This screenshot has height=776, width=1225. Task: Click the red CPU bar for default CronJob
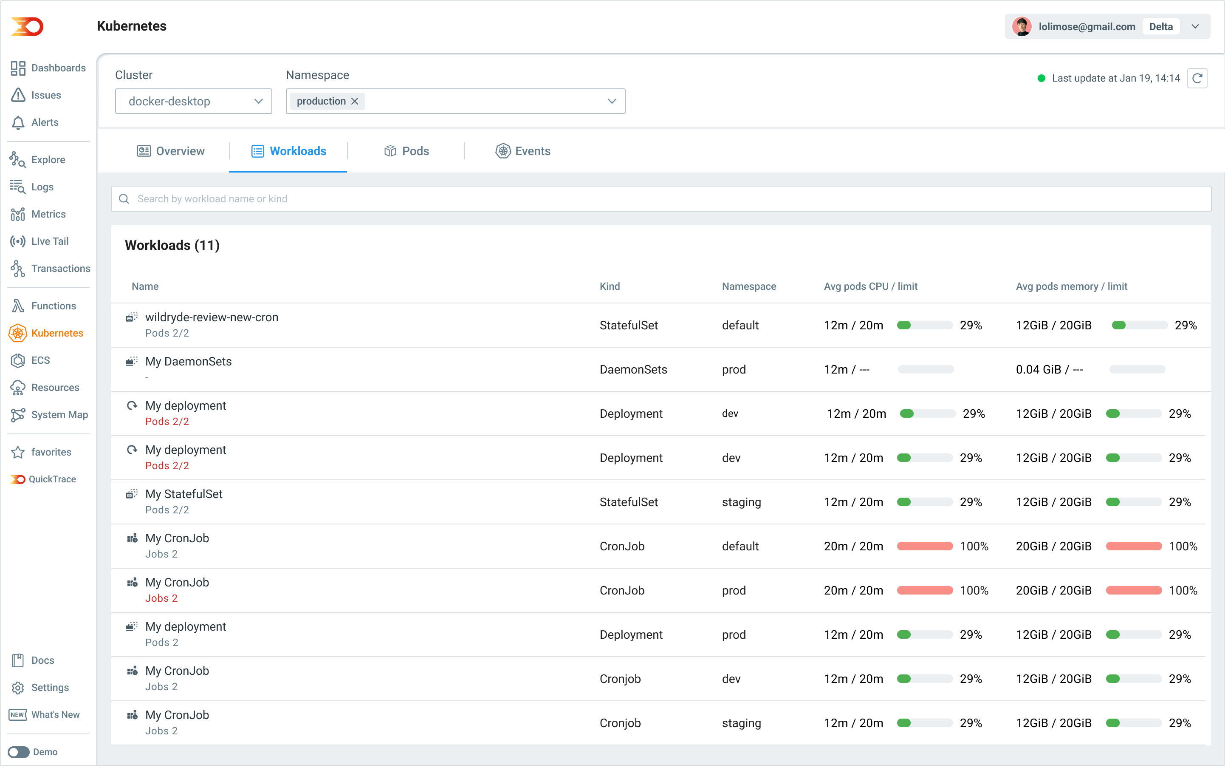click(924, 547)
